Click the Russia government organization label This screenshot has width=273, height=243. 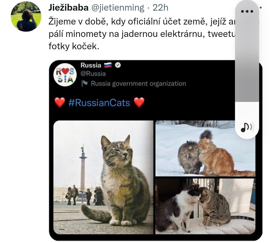coord(138,84)
